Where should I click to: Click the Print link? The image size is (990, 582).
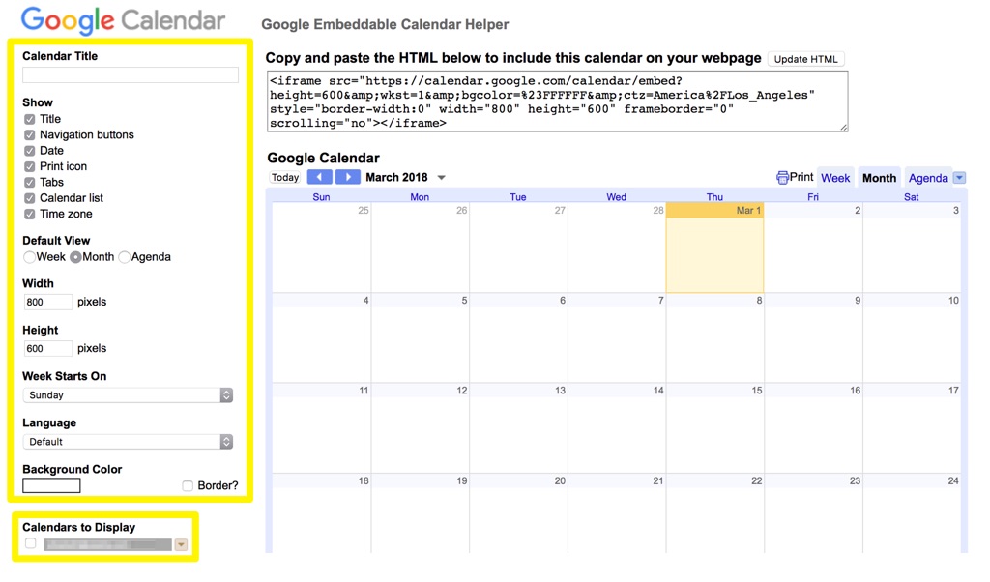coord(801,177)
